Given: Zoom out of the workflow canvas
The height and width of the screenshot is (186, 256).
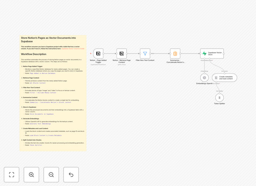Looking at the screenshot, I should point(51,175).
